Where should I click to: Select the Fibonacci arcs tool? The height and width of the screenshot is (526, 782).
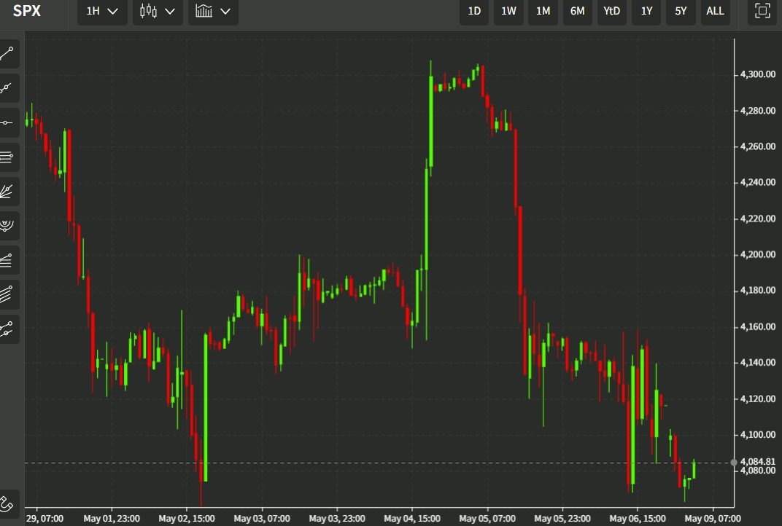9,226
